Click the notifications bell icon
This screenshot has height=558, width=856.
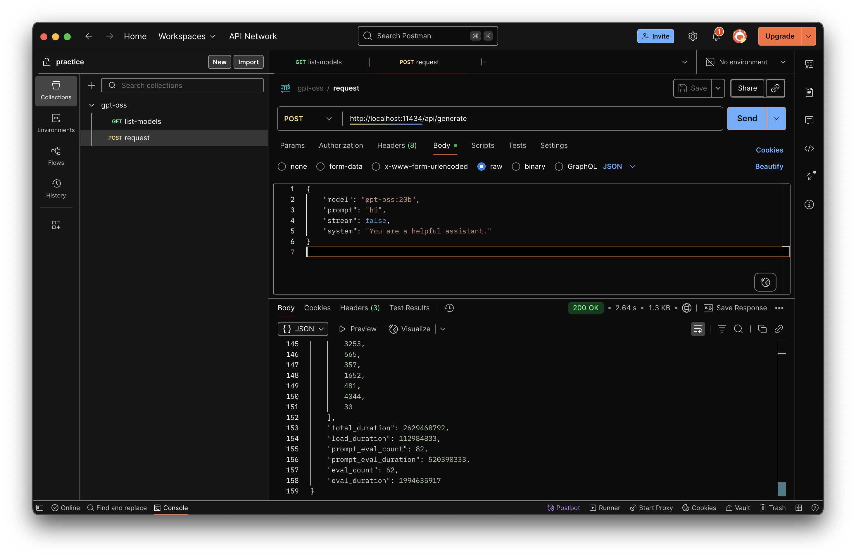(716, 36)
